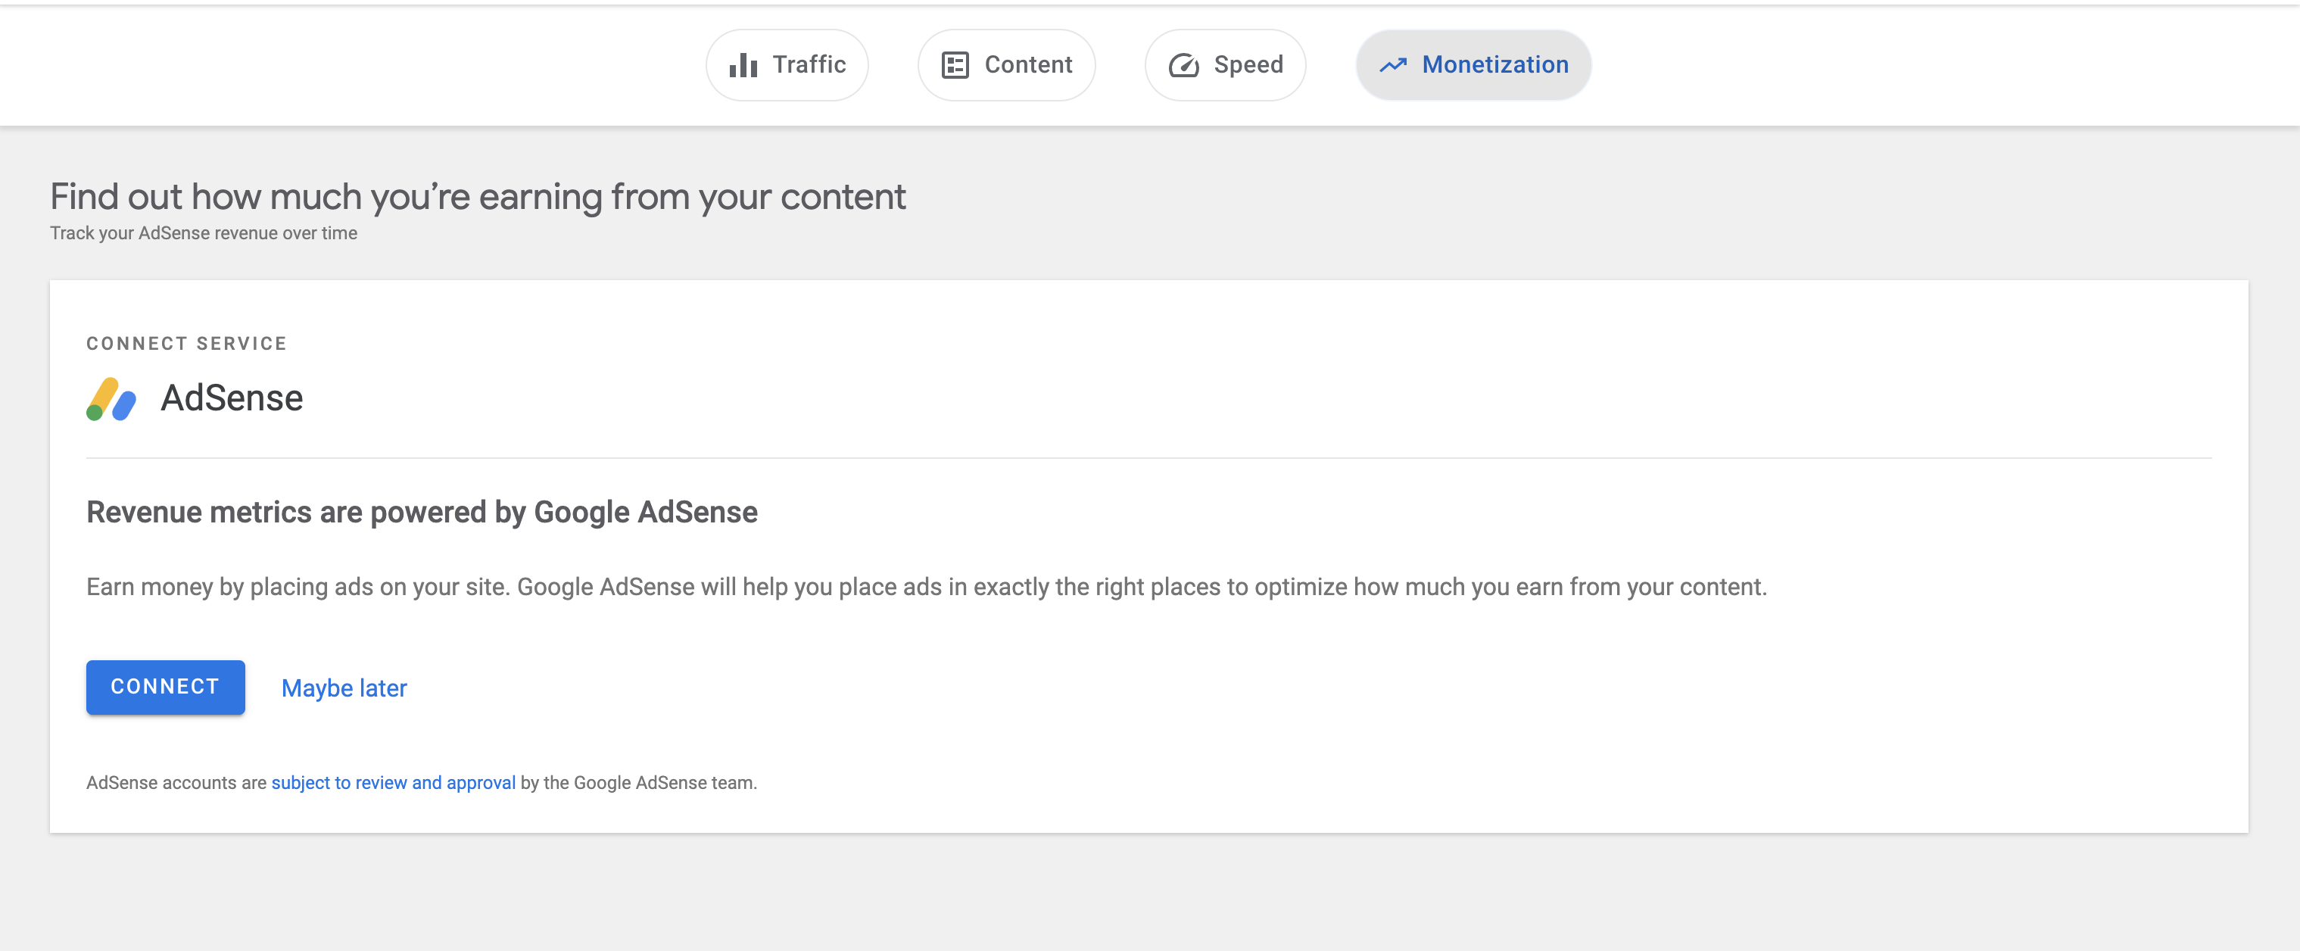2300x951 pixels.
Task: Click the heading Revenue metrics are powered by Google AdSense
Action: [x=422, y=512]
